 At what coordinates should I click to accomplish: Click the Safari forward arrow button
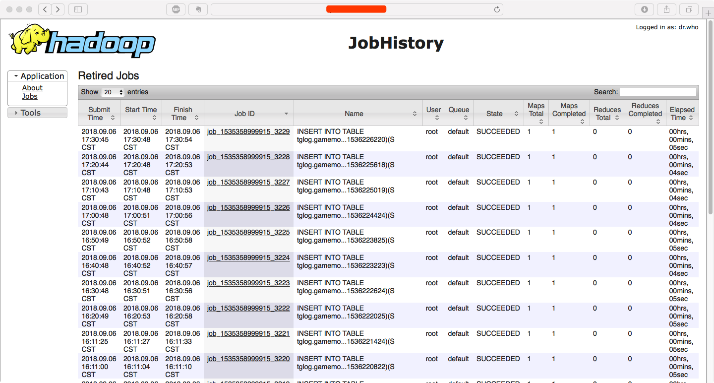click(58, 9)
